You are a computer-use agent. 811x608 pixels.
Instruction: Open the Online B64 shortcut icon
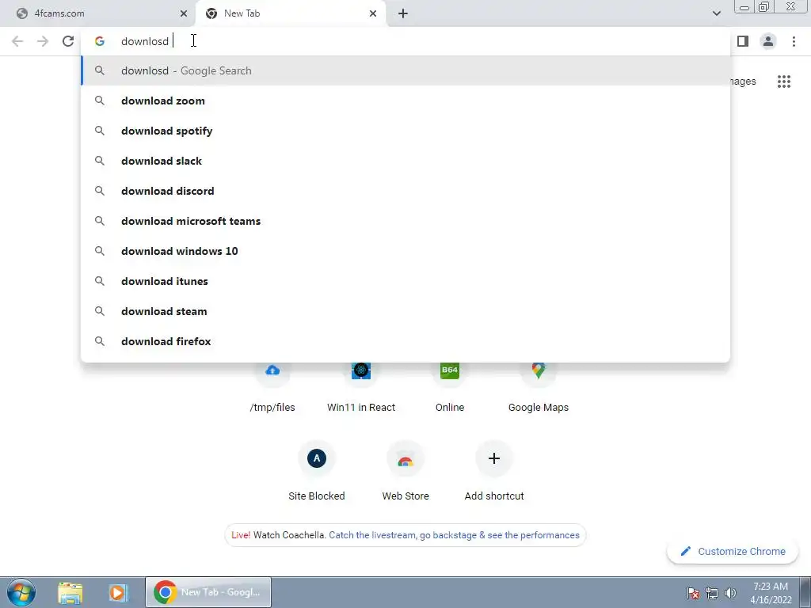tap(450, 370)
